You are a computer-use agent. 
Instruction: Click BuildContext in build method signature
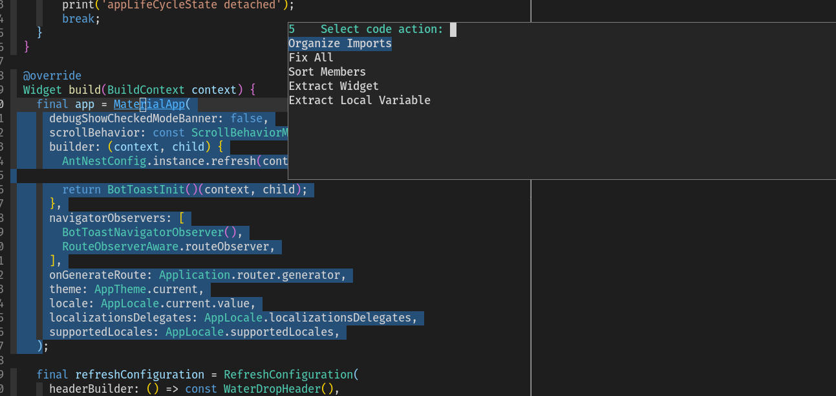(x=146, y=90)
